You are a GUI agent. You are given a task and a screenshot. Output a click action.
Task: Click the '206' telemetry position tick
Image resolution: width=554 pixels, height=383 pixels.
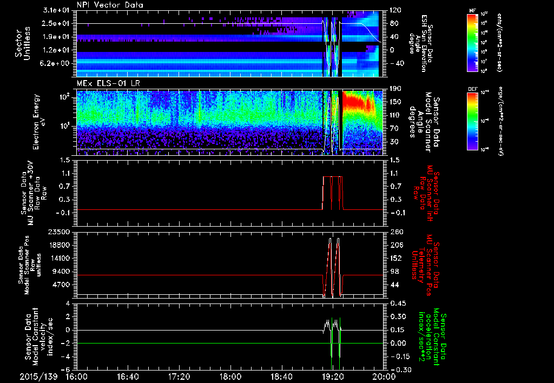(x=395, y=245)
